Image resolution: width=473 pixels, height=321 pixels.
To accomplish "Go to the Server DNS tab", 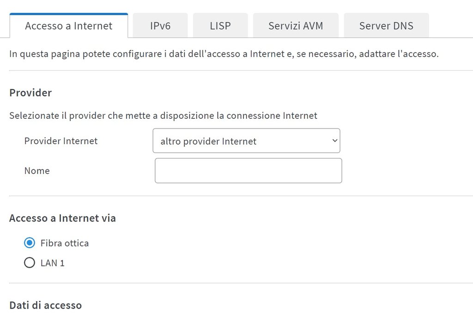I will (x=386, y=26).
